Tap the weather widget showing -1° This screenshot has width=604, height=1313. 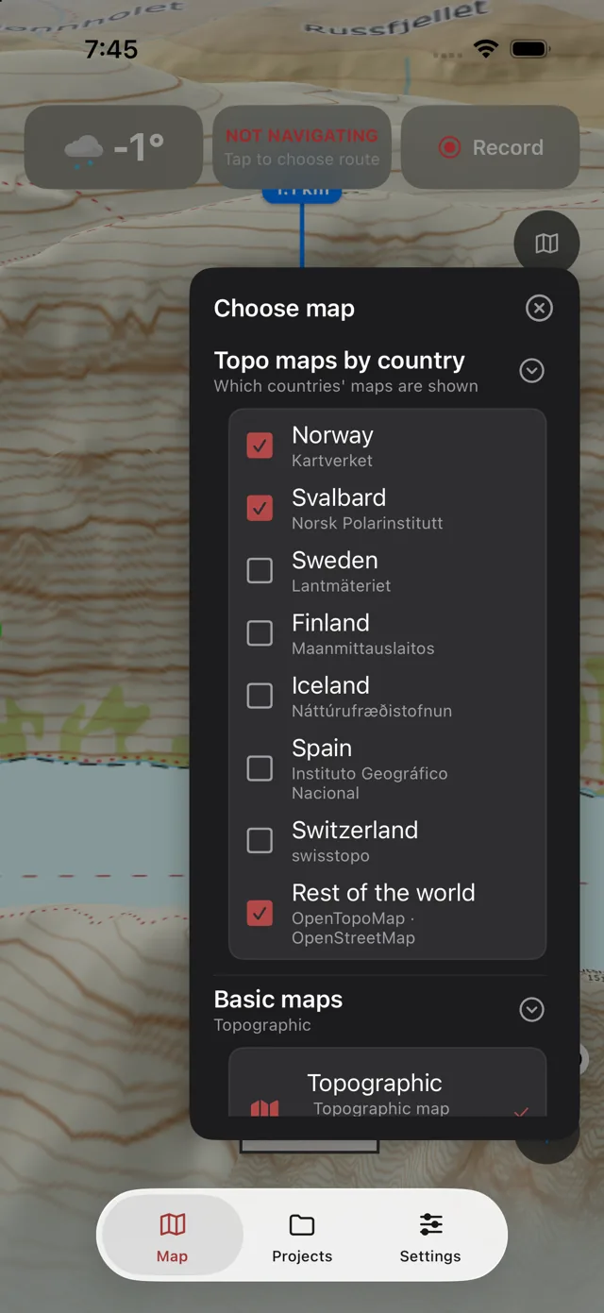[113, 147]
